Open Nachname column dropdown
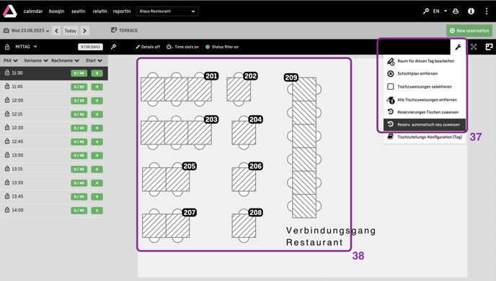Viewport: 496px width, 281px height. tap(76, 60)
